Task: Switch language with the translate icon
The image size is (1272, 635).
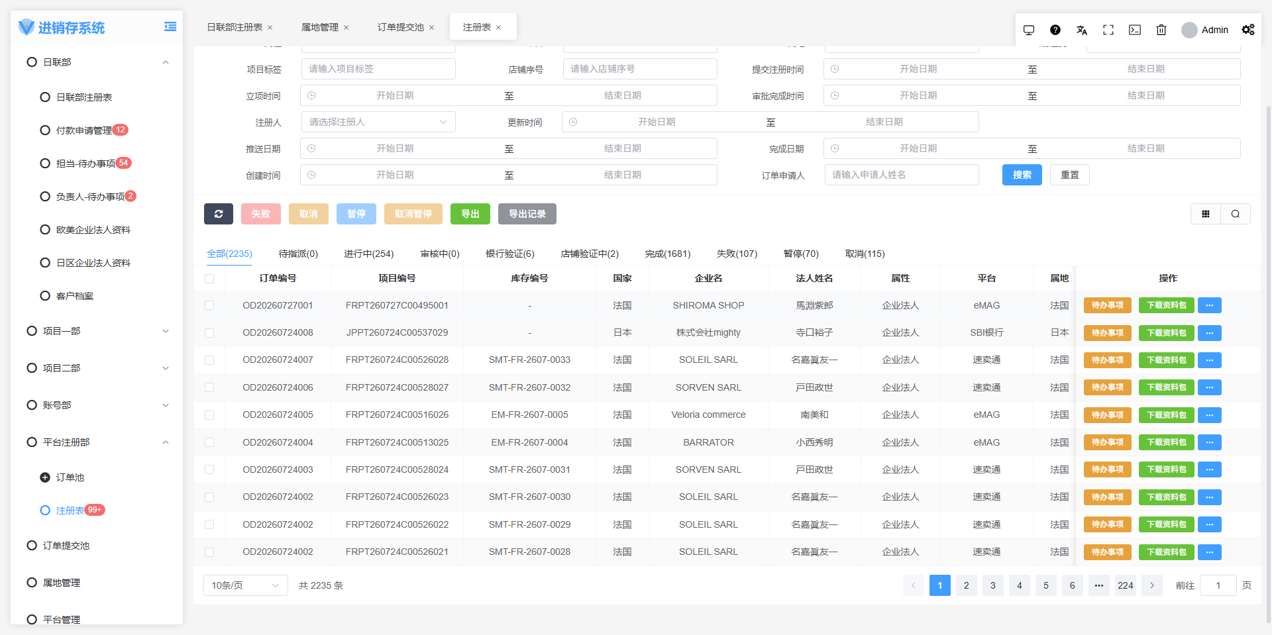Action: click(x=1082, y=30)
